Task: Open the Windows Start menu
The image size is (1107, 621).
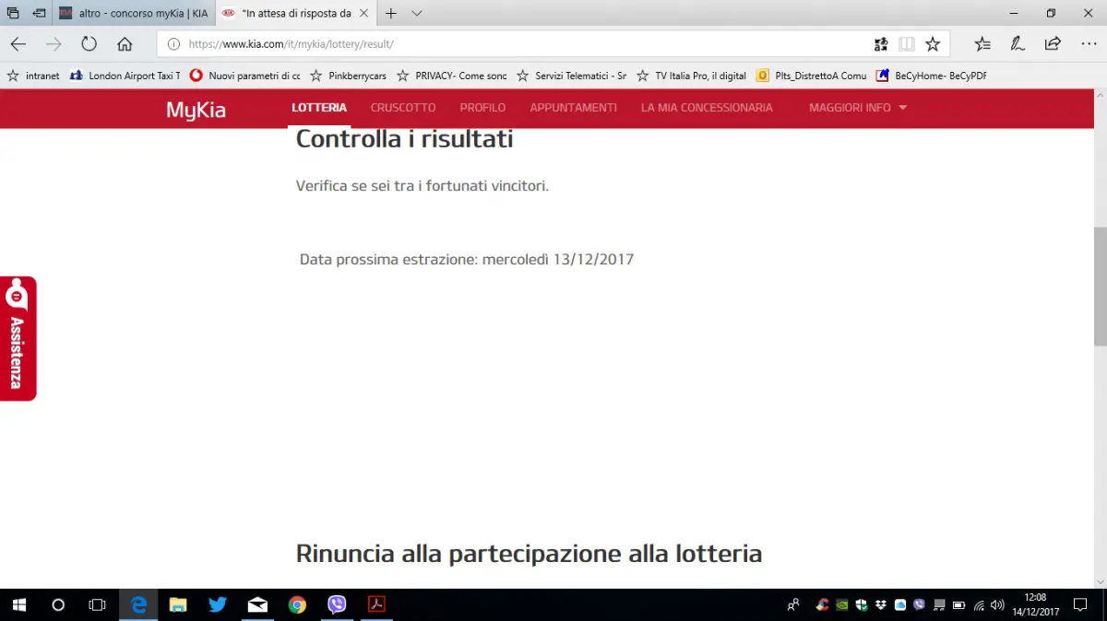Action: tap(18, 604)
